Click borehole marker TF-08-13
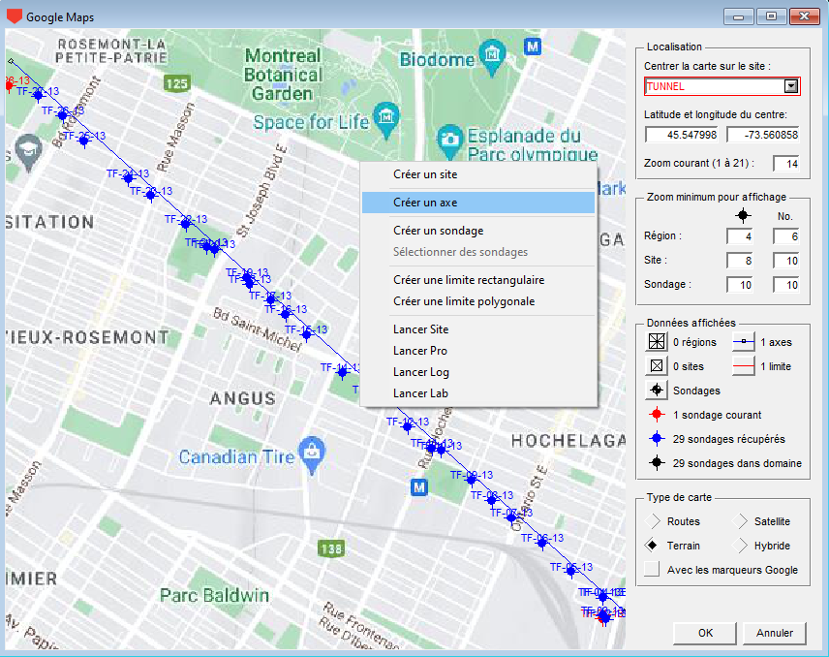The height and width of the screenshot is (657, 829). 492,500
